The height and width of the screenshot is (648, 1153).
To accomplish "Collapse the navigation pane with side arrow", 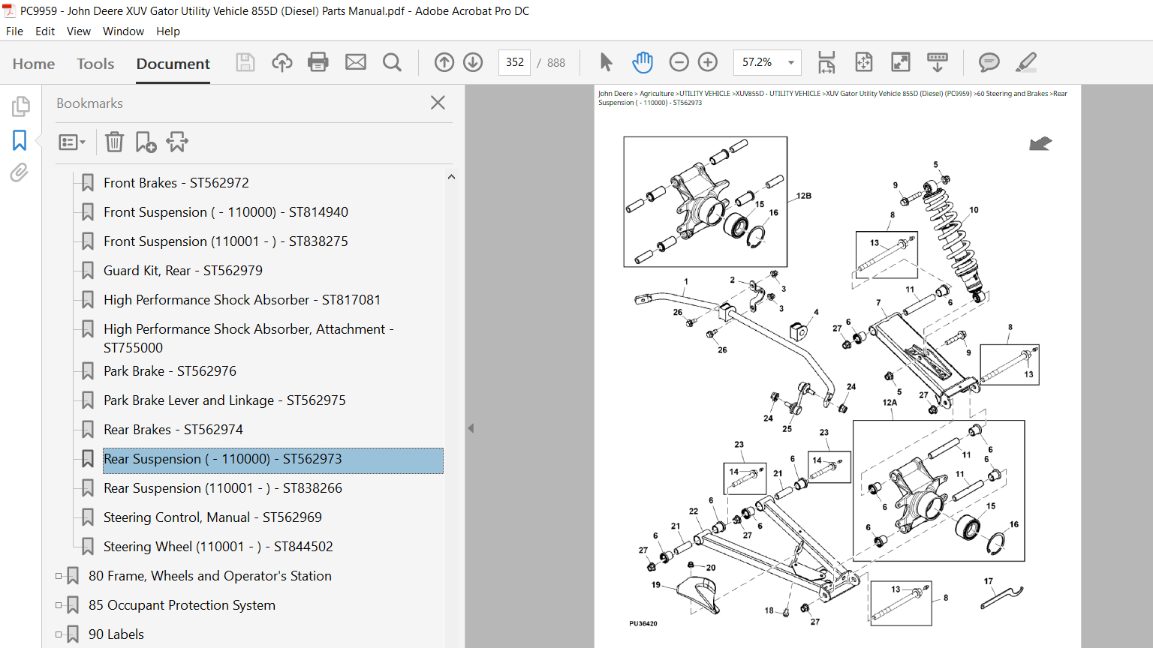I will coord(471,428).
